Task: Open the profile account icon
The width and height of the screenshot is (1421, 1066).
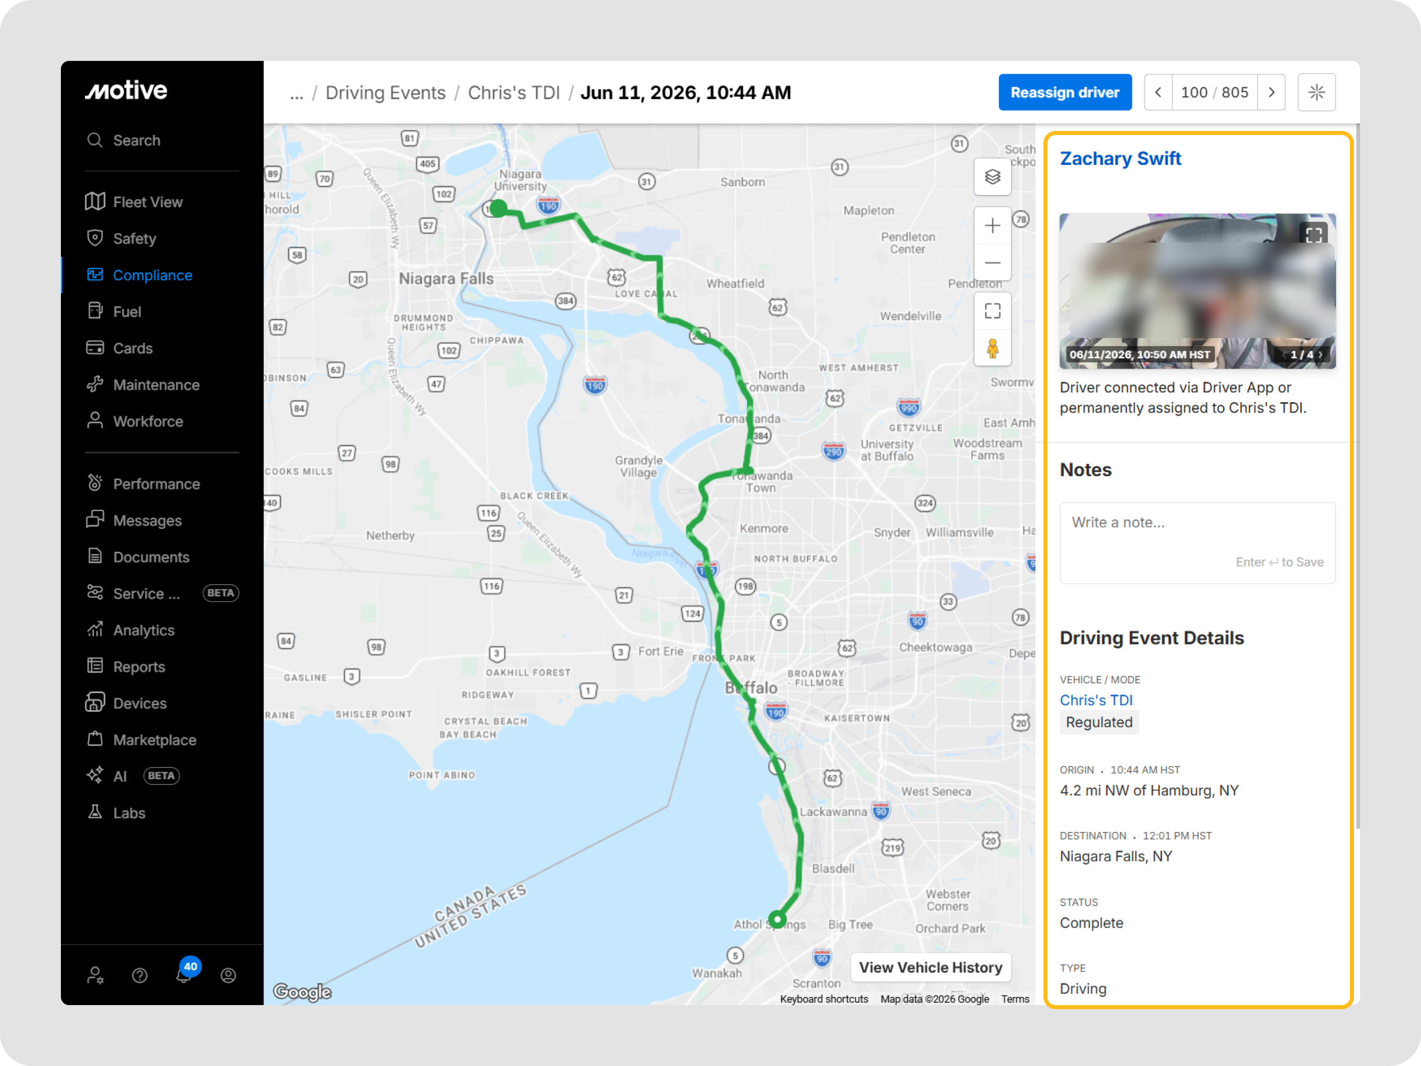Action: [228, 976]
